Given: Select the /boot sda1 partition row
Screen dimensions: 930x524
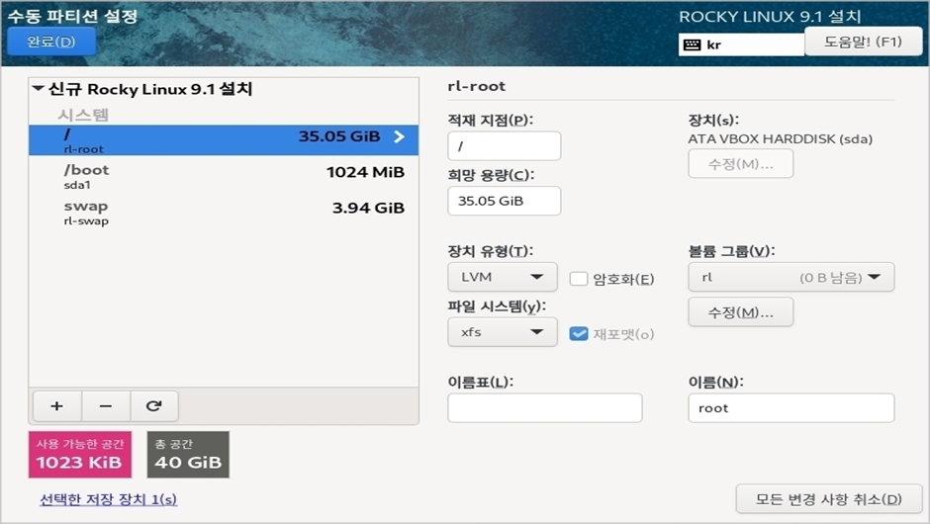Looking at the screenshot, I should tap(224, 176).
